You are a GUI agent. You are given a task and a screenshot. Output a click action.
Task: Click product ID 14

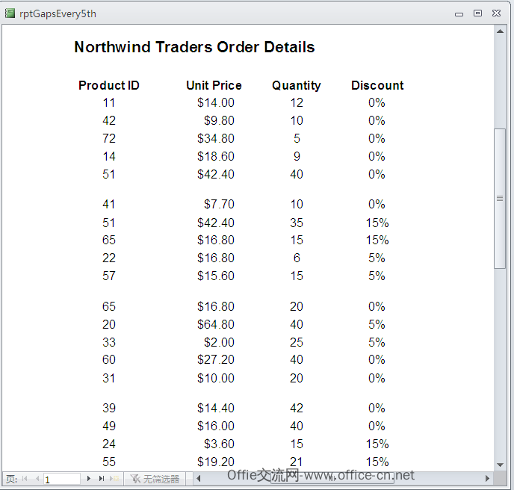[109, 156]
